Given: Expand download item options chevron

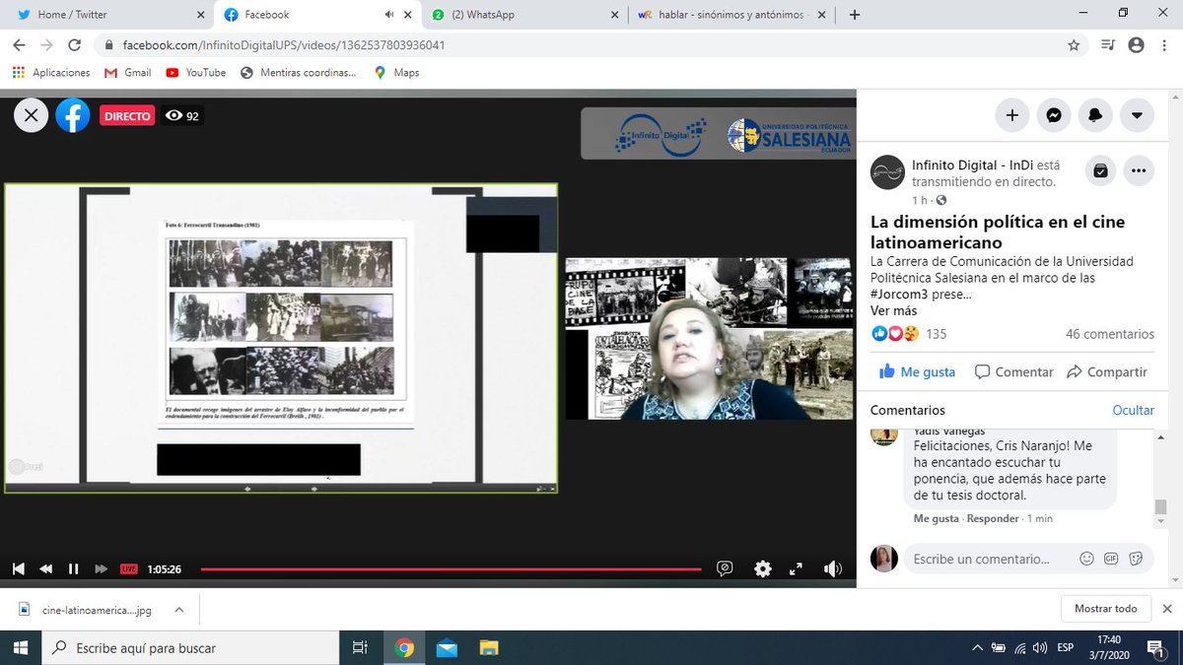Looking at the screenshot, I should tap(178, 609).
